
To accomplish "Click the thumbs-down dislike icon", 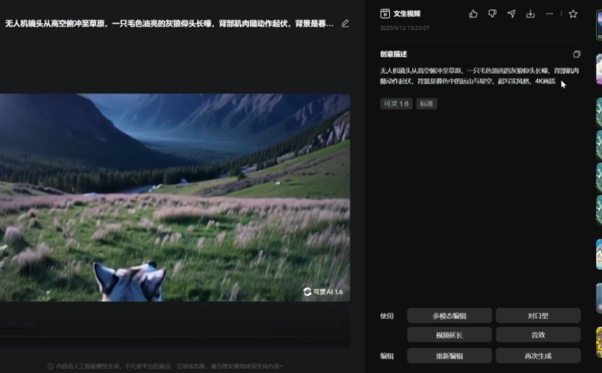I will click(x=492, y=14).
